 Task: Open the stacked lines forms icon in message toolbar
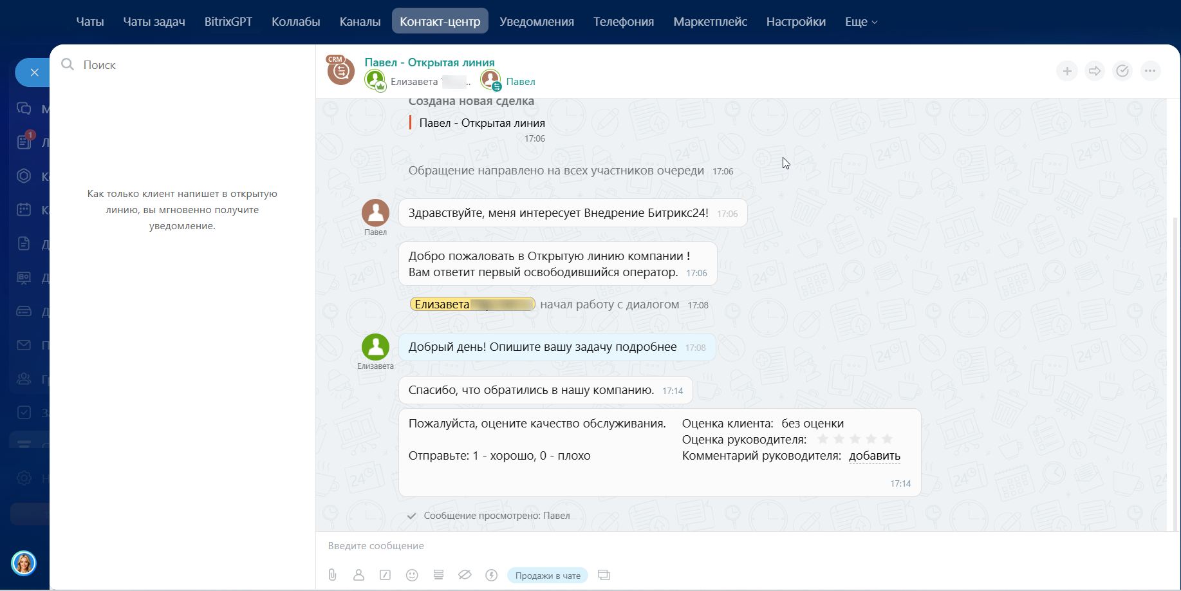click(438, 575)
